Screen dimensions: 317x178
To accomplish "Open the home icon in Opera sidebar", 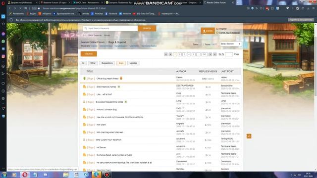I will coord(3,24).
